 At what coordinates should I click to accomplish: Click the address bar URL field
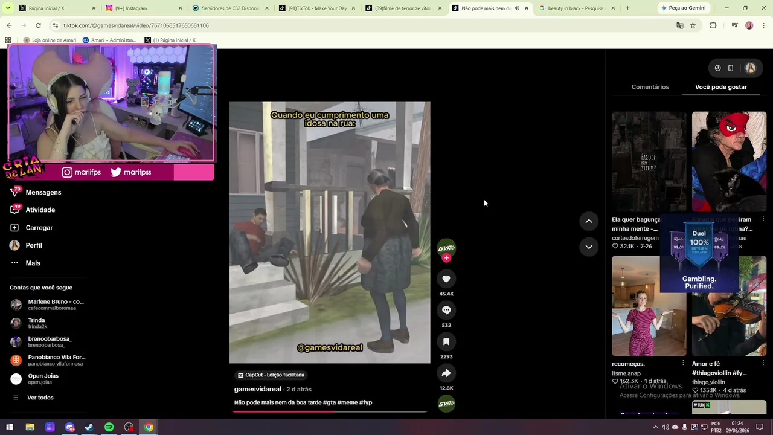(x=362, y=25)
